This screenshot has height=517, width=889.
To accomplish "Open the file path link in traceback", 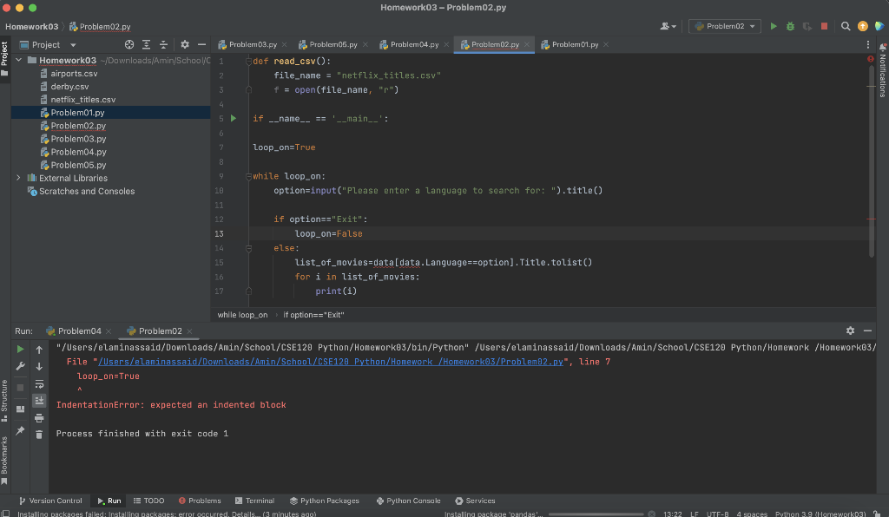I will [328, 362].
